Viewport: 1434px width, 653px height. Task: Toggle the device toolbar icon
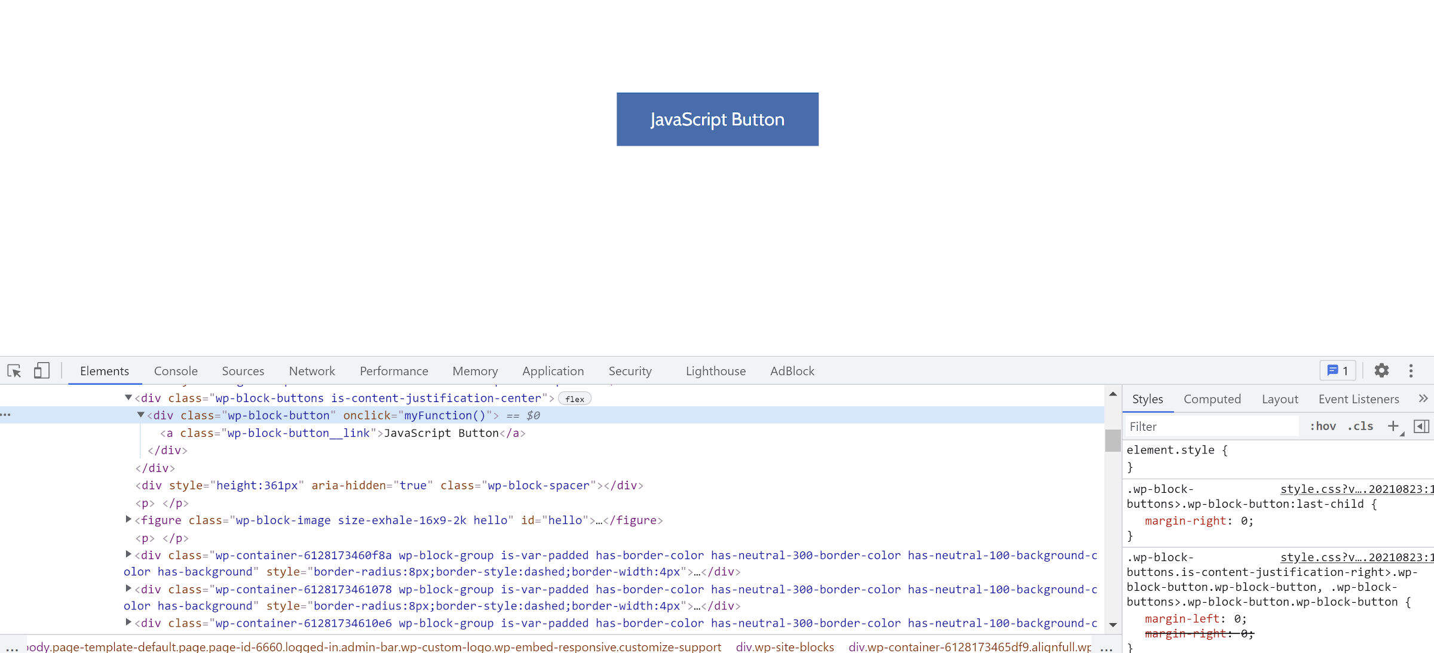(41, 371)
